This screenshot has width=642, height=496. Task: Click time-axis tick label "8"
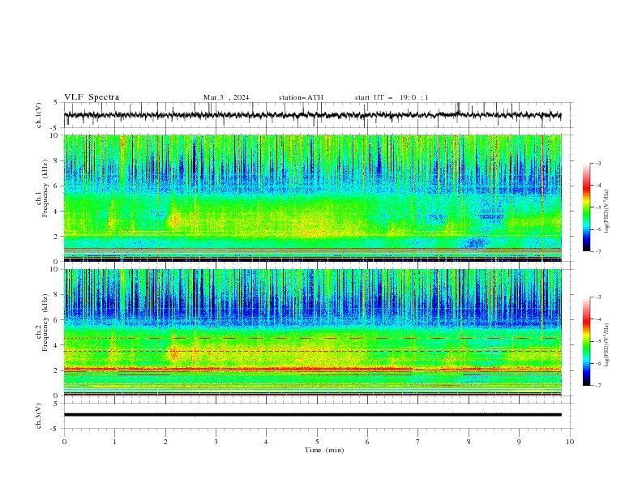[x=469, y=442]
